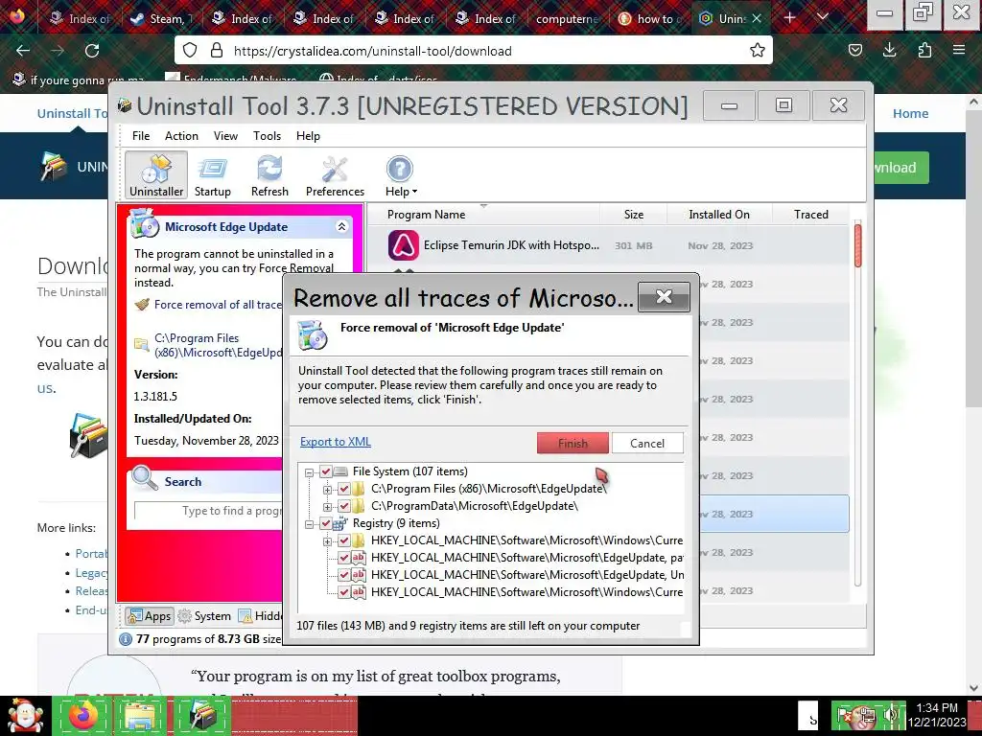982x736 pixels.
Task: Toggle the Registry (9 items) checkbox
Action: tap(326, 523)
